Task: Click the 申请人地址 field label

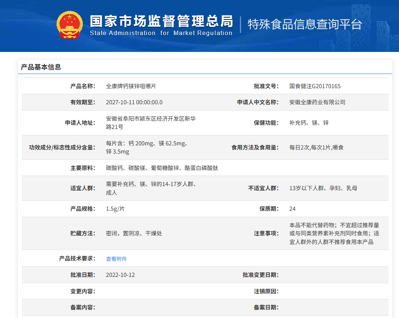Action: (x=80, y=123)
